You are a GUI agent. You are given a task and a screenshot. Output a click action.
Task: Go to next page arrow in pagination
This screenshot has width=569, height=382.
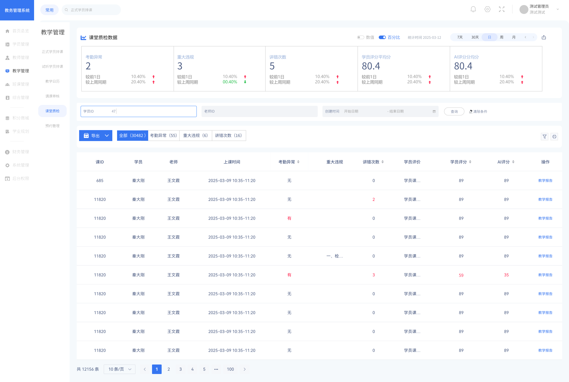point(244,369)
